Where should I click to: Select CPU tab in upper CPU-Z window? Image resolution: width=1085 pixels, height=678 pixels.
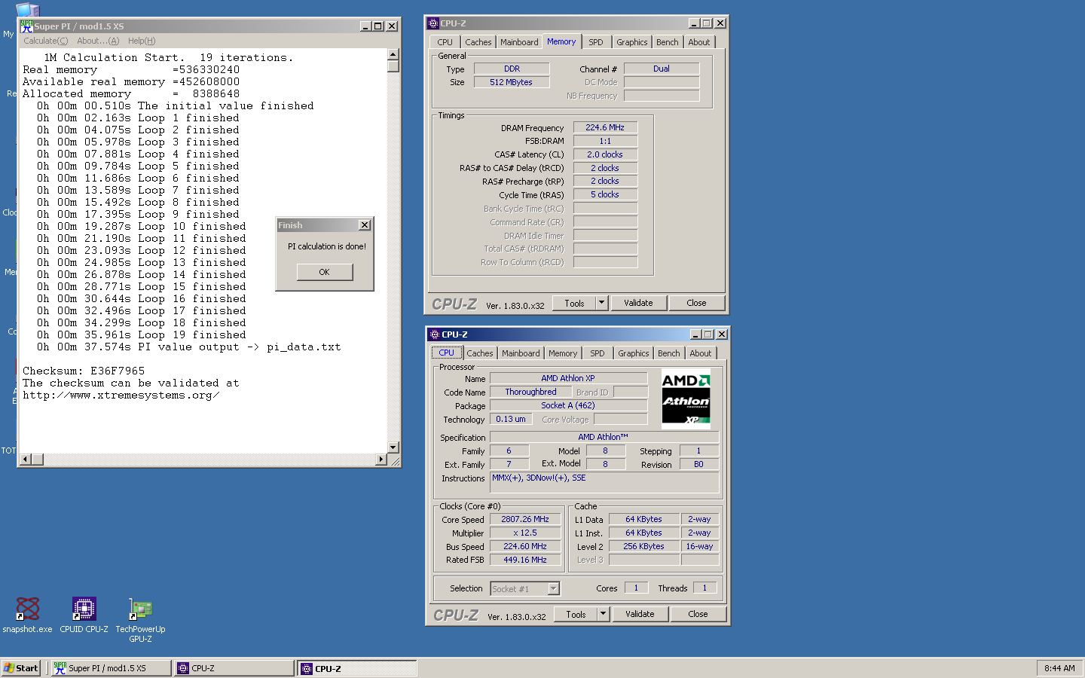coord(445,42)
